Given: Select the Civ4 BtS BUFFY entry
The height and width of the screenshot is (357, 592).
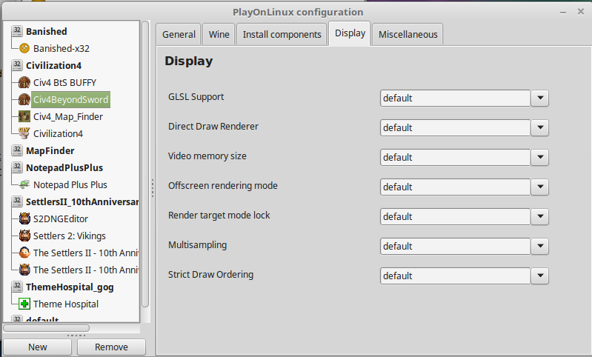Looking at the screenshot, I should point(64,82).
